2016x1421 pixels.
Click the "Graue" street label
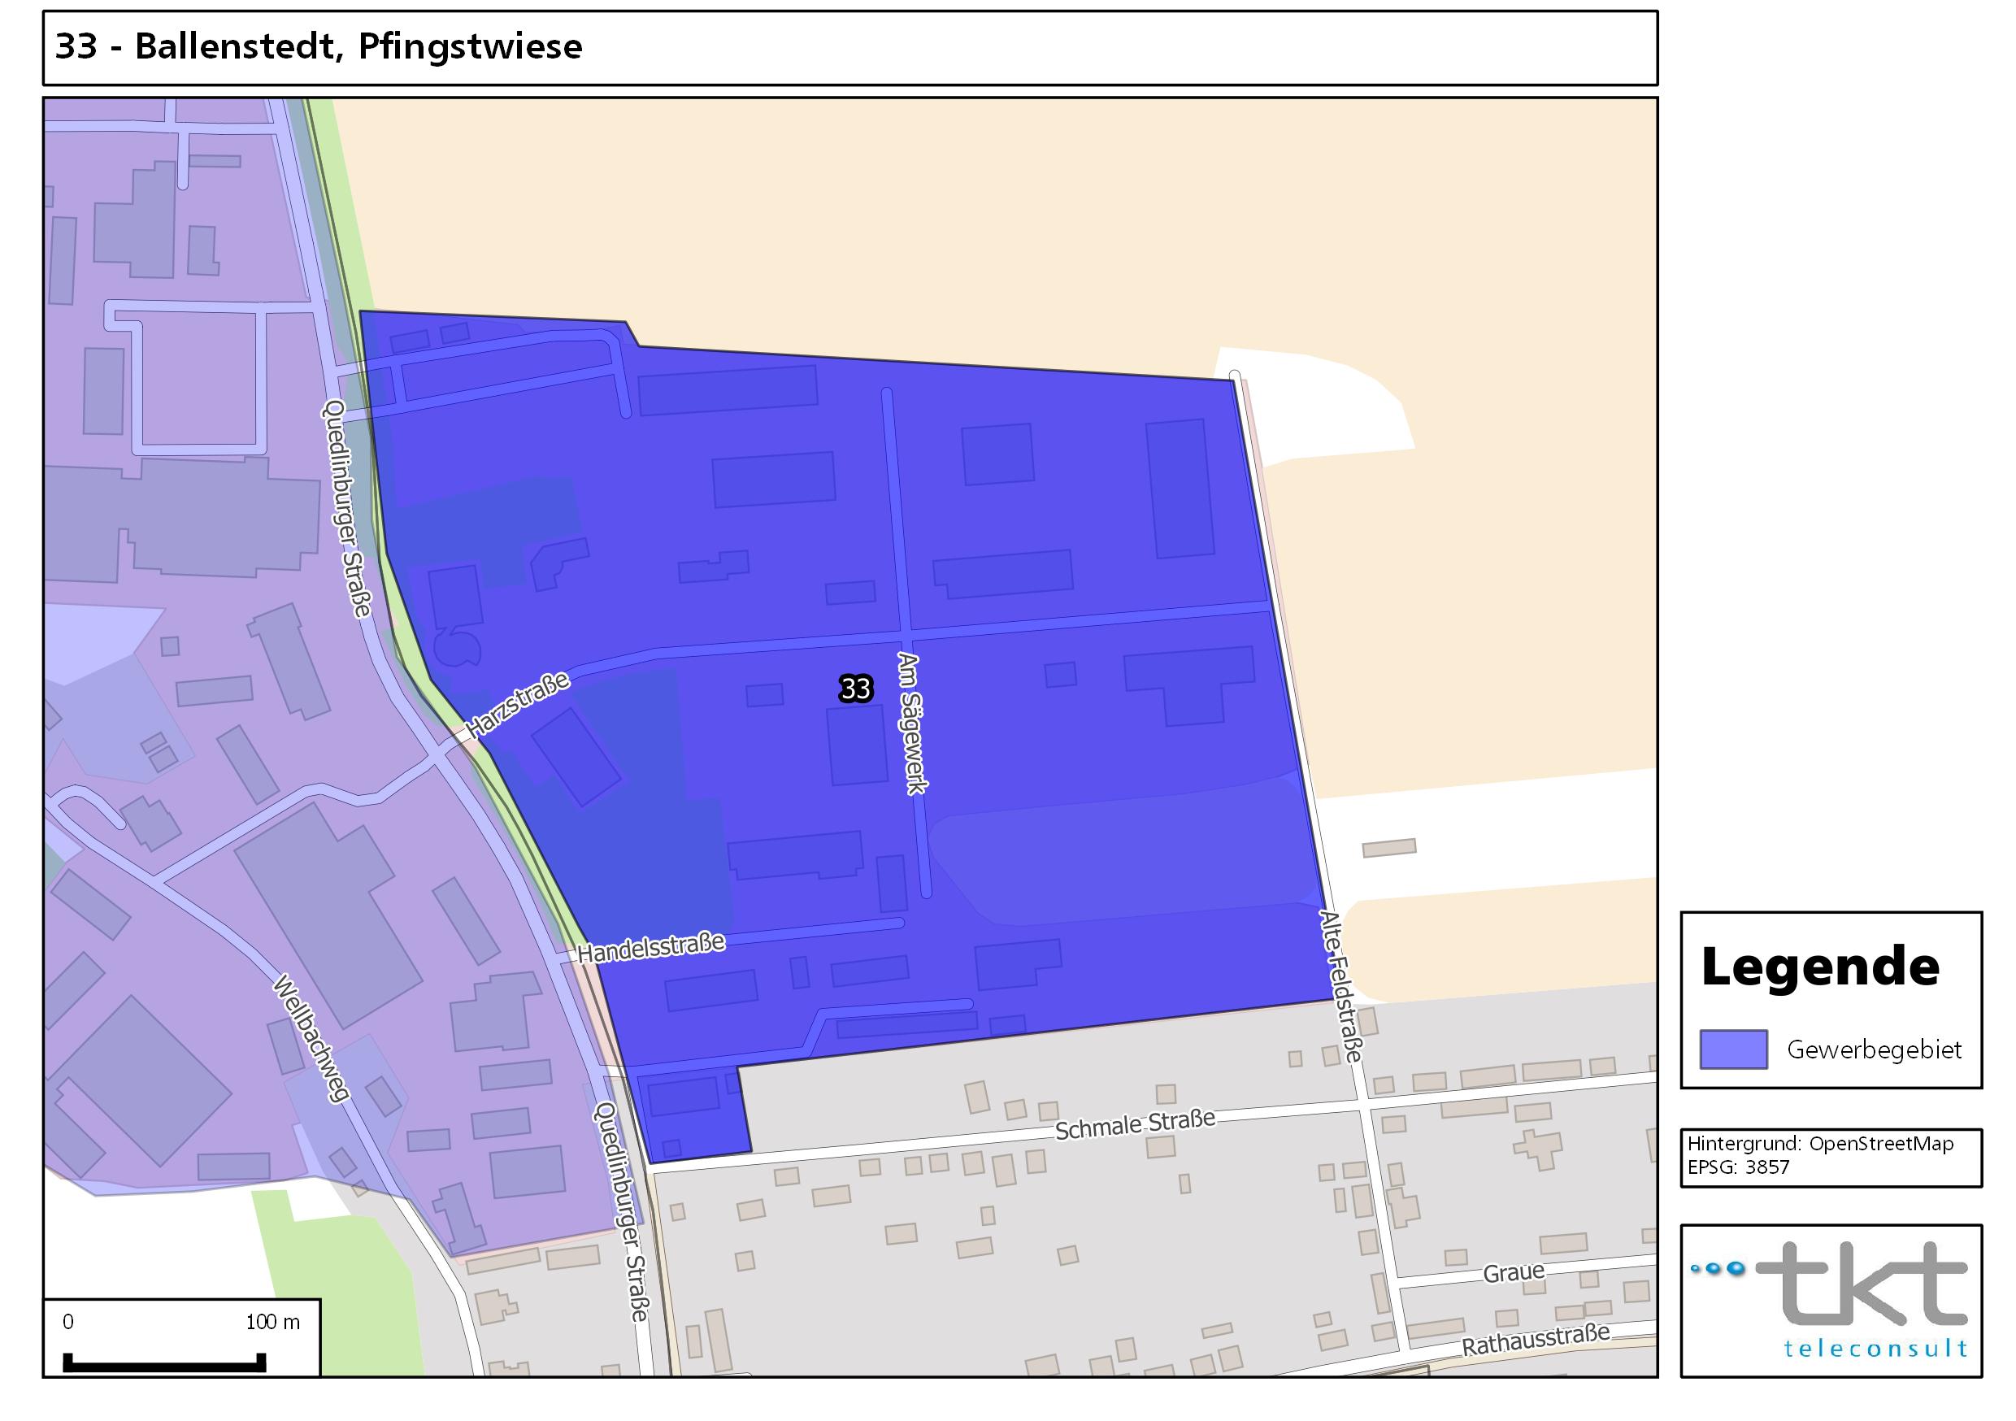[1514, 1272]
